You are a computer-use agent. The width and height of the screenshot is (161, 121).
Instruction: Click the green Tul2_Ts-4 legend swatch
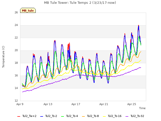(x=62, y=116)
